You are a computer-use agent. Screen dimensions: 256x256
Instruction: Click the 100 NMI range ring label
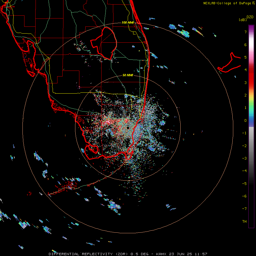[128, 22]
